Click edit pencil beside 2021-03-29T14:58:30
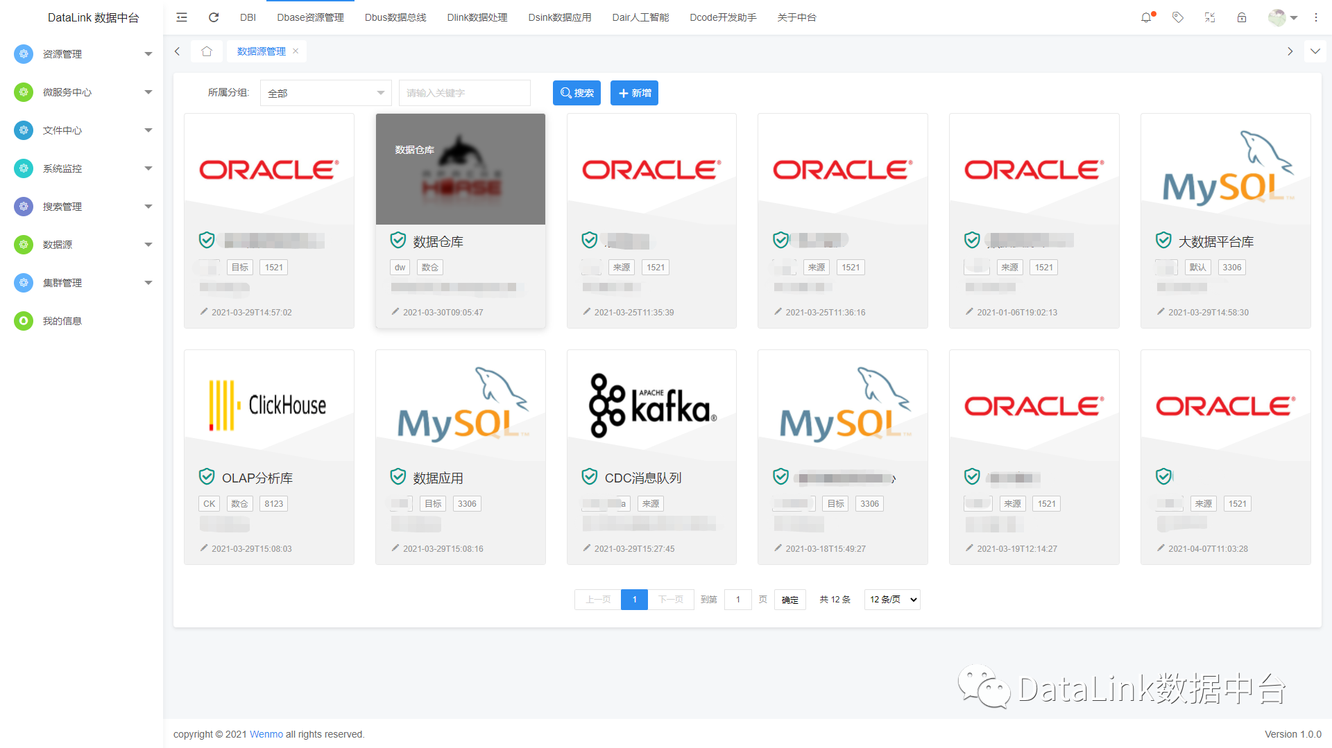1332x748 pixels. [1161, 311]
